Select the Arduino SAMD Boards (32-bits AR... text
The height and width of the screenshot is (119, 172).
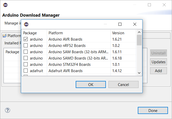pos(78,58)
